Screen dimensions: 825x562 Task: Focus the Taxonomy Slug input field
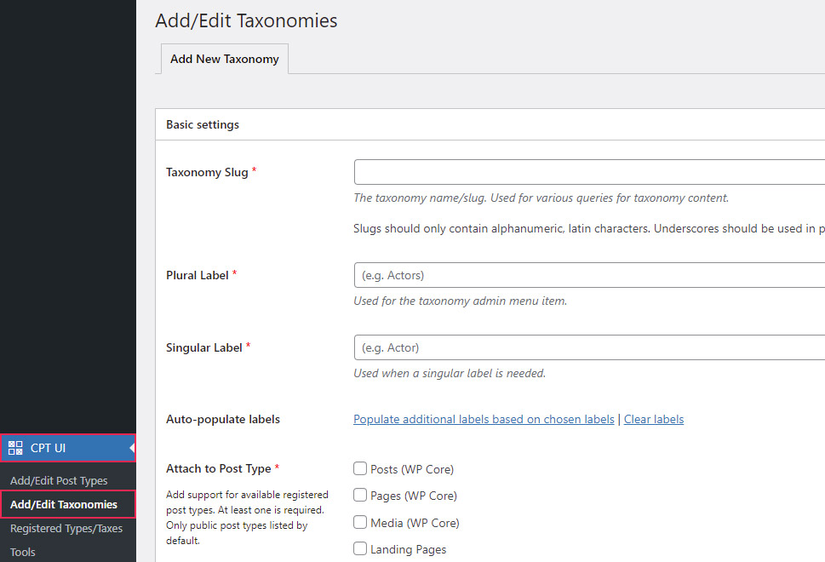click(x=589, y=172)
